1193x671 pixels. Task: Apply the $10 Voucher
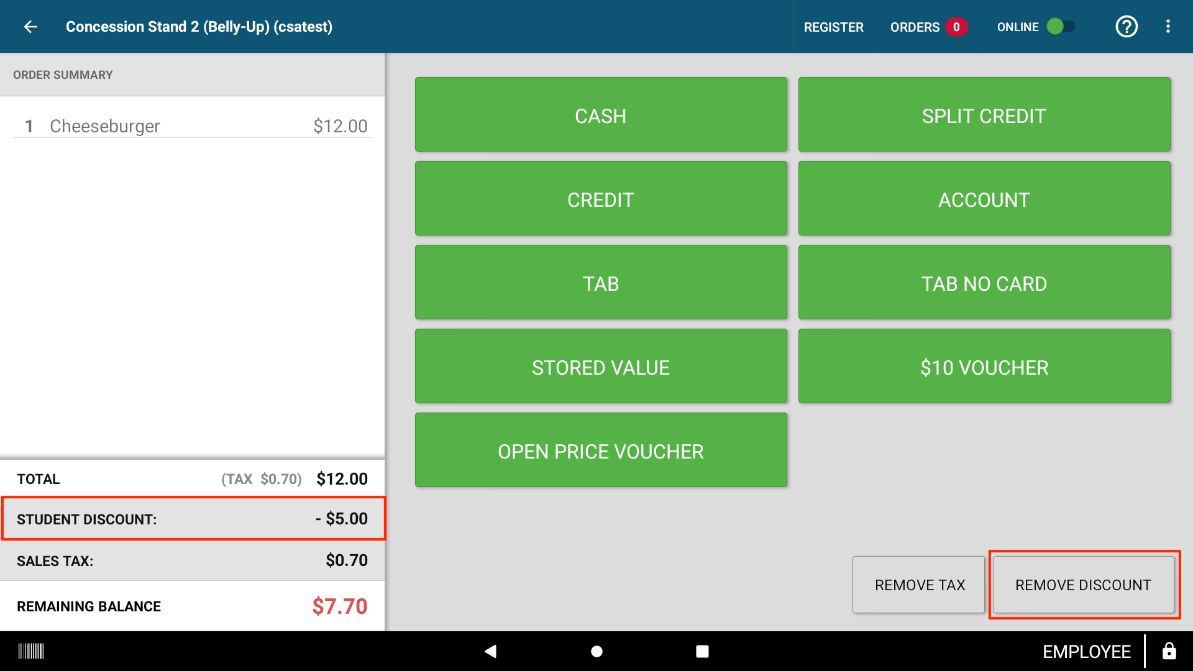[984, 366]
